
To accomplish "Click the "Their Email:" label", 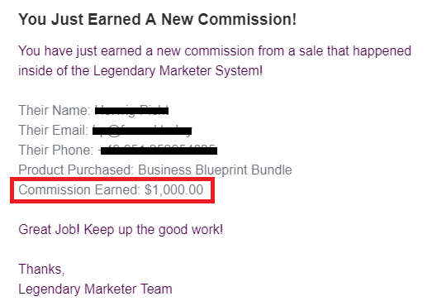I will pos(53,130).
